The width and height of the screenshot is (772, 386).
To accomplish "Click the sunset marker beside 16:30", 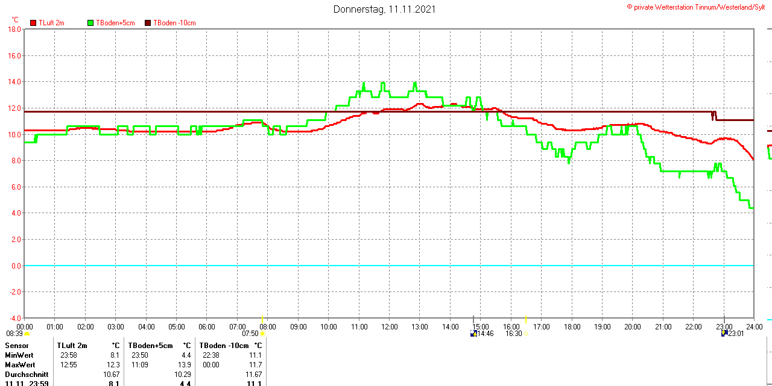I will 526,334.
